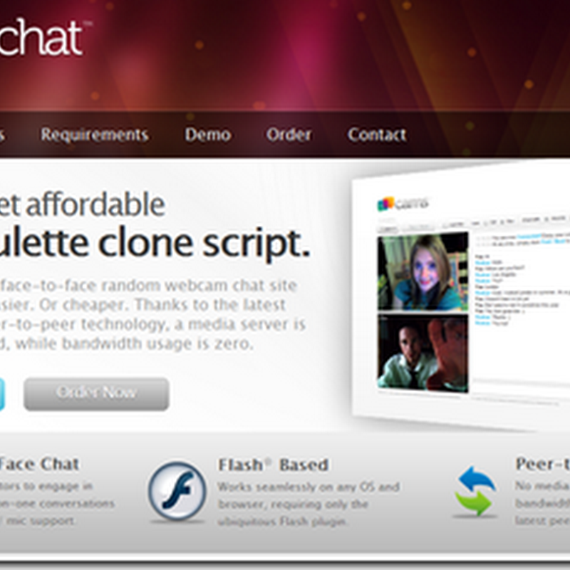Open the Contact page
Image resolution: width=570 pixels, height=570 pixels.
coord(377,135)
